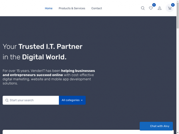179x134 pixels.
Task: Open the search icon in header
Action: tap(143, 8)
